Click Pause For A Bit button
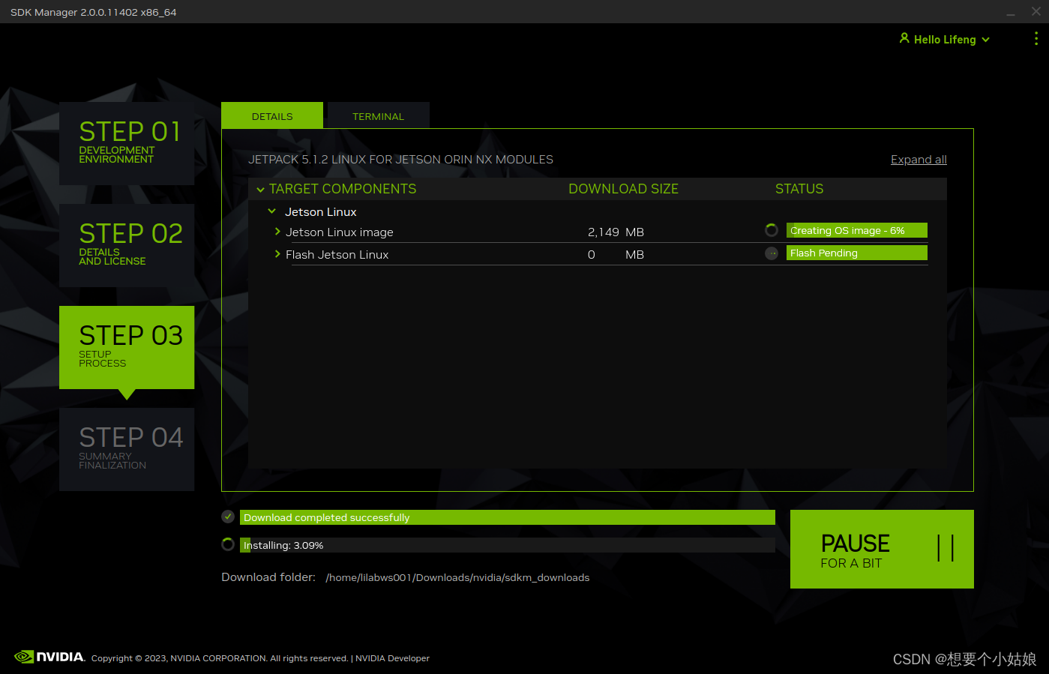Image resolution: width=1049 pixels, height=674 pixels. click(882, 549)
